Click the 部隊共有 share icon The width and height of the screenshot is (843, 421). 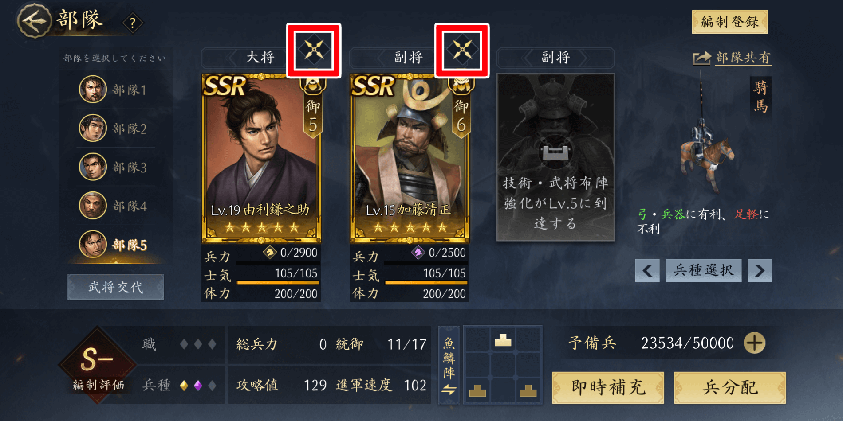(702, 58)
